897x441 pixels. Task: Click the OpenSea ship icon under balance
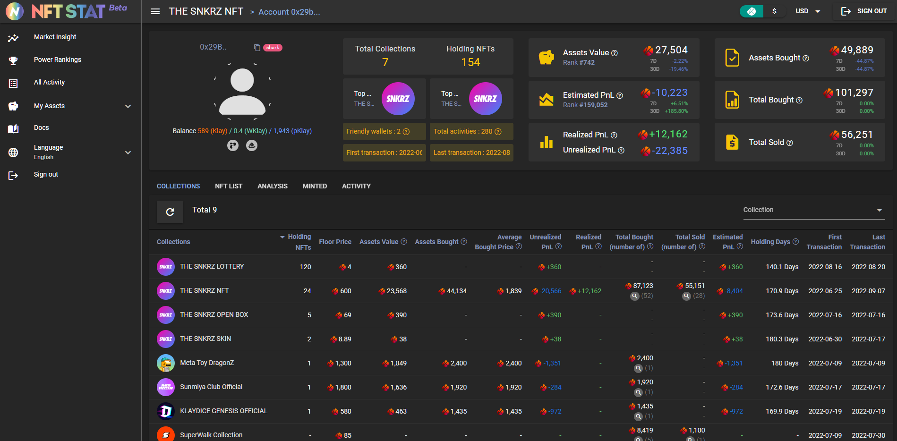[252, 145]
